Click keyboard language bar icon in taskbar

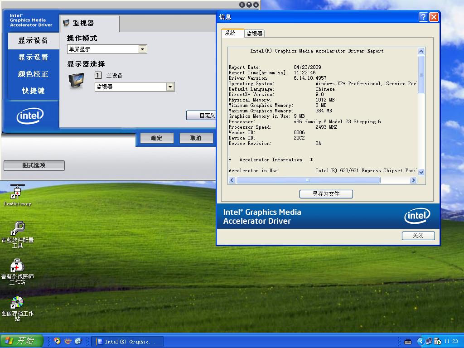tap(408, 342)
